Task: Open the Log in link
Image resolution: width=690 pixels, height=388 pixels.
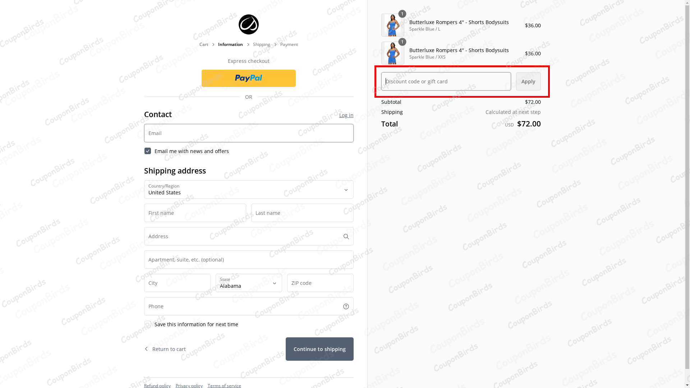Action: click(346, 115)
